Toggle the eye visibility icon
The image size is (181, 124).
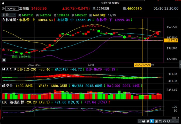pyautogui.click(x=164, y=121)
